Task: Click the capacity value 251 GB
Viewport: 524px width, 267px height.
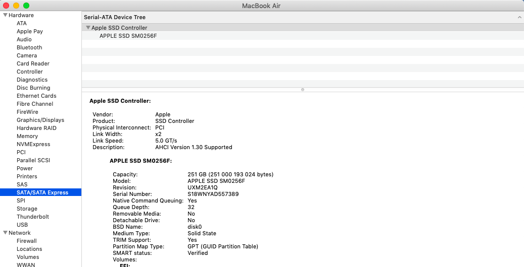Action: point(230,174)
